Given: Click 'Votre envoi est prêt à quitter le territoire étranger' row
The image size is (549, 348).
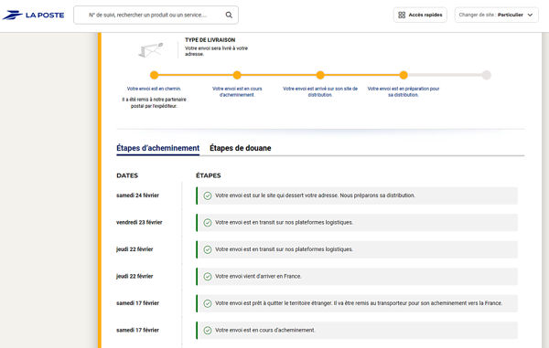Looking at the screenshot, I should click(357, 303).
